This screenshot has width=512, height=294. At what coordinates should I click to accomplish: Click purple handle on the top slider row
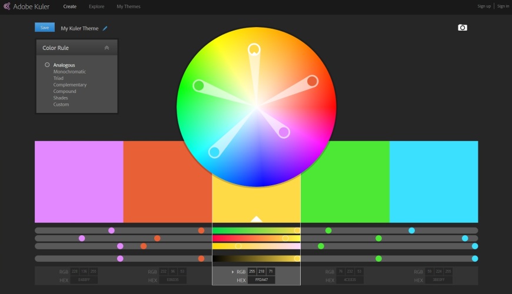[111, 230]
